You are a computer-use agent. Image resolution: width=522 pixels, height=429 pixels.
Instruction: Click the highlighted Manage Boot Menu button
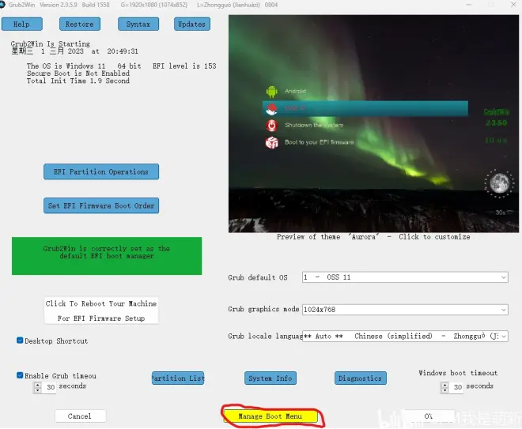(x=270, y=416)
